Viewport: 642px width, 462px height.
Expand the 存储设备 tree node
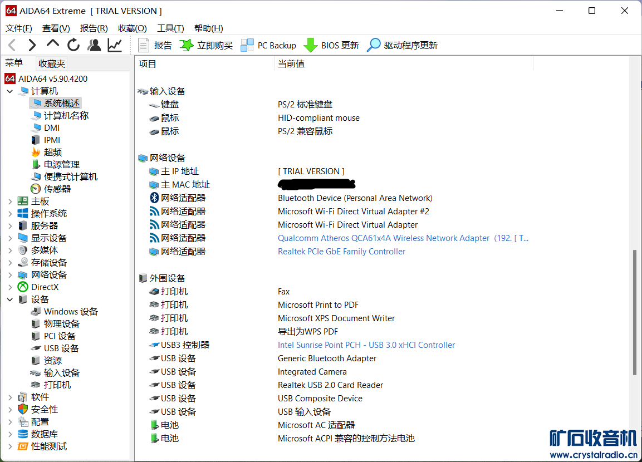10,263
